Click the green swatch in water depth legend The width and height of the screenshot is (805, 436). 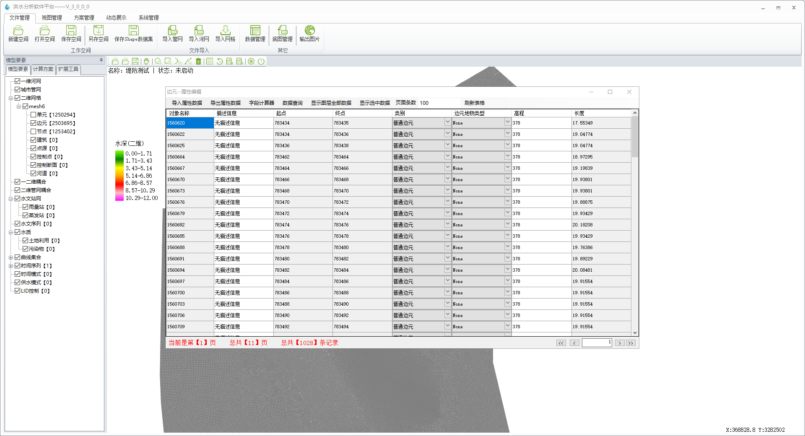119,154
